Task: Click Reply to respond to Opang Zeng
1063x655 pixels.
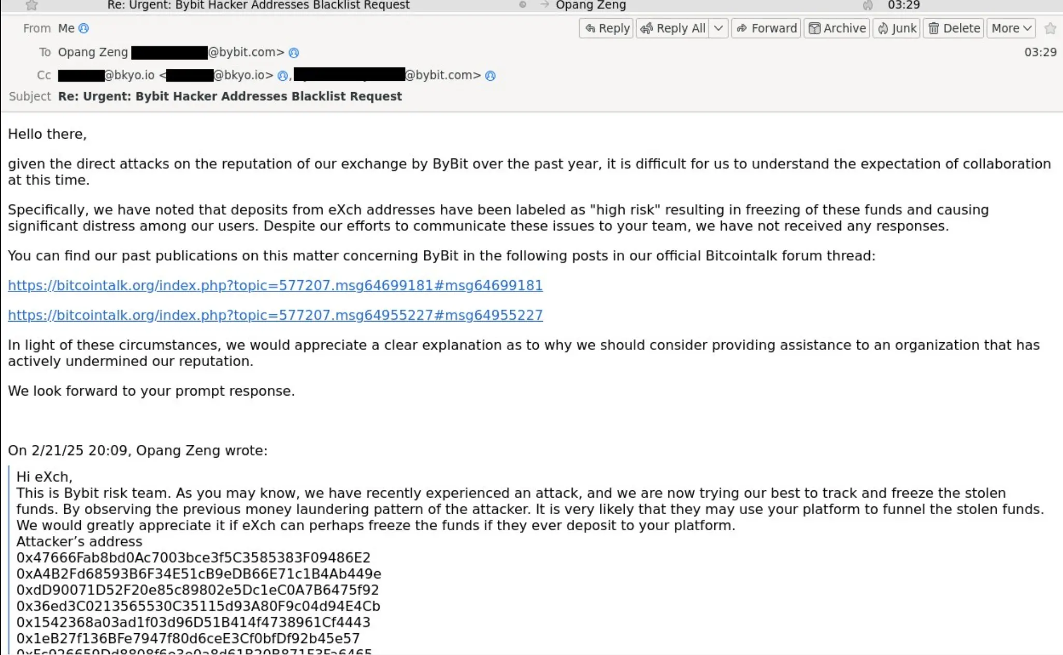Action: [x=607, y=28]
